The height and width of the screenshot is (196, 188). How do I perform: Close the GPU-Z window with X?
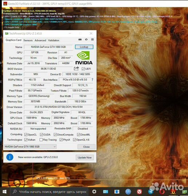91,33
